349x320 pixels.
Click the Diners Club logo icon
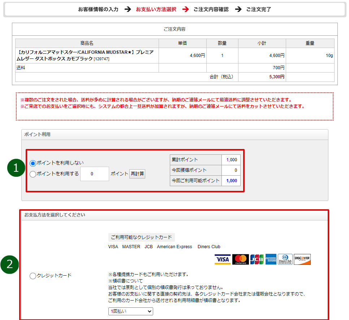point(285,259)
